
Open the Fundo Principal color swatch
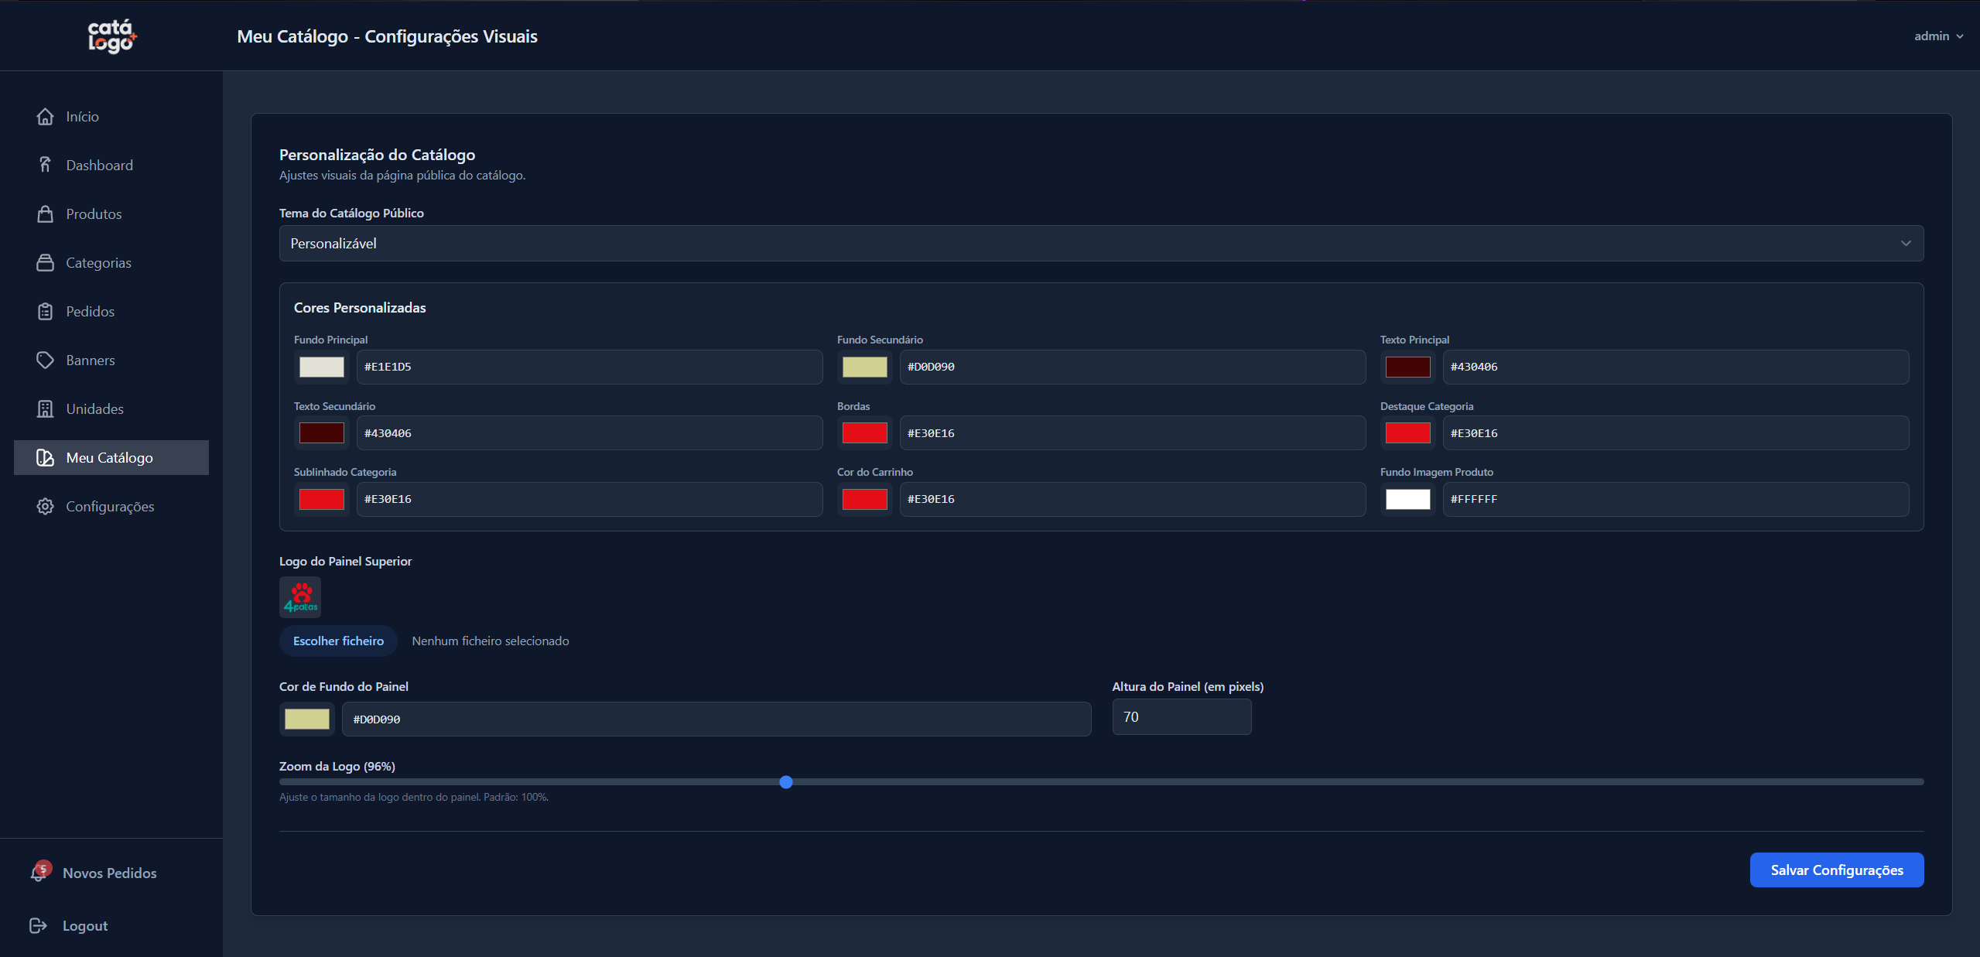coord(322,367)
